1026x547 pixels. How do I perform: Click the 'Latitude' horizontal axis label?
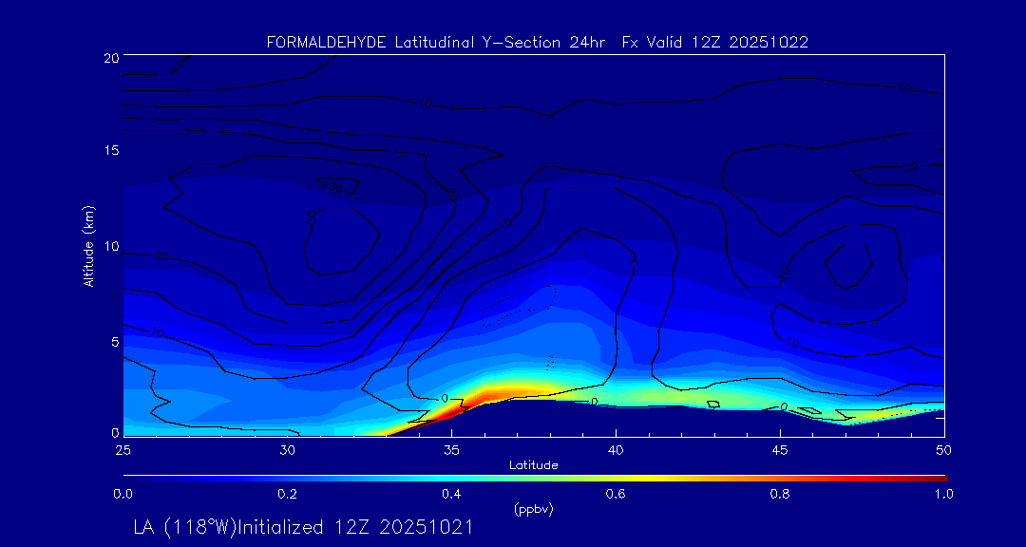(x=533, y=465)
